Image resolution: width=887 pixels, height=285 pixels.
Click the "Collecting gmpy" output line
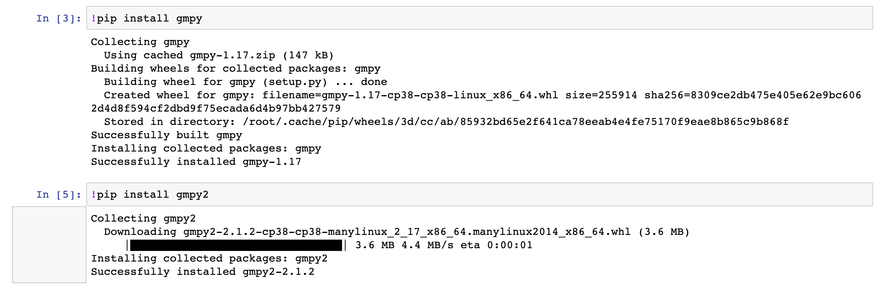tap(140, 42)
